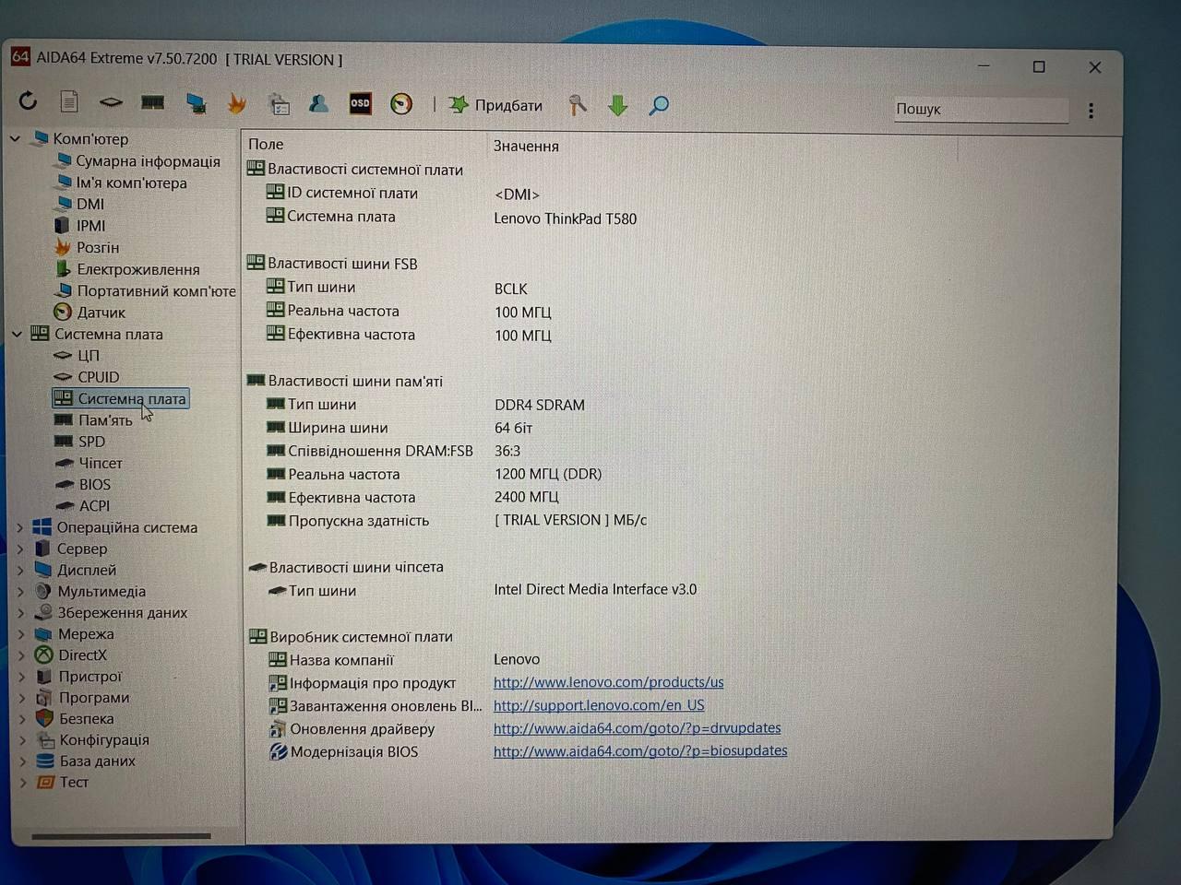
Task: Maximize the AIDA64 window
Action: (x=1039, y=67)
